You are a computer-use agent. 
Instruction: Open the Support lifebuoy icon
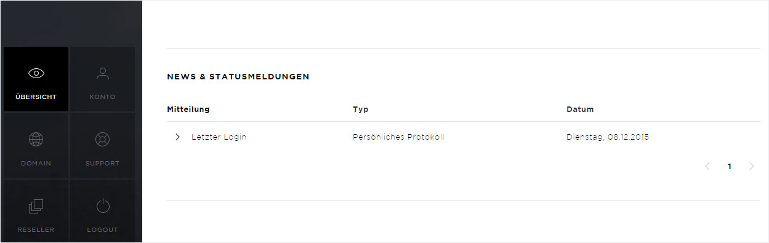point(103,140)
